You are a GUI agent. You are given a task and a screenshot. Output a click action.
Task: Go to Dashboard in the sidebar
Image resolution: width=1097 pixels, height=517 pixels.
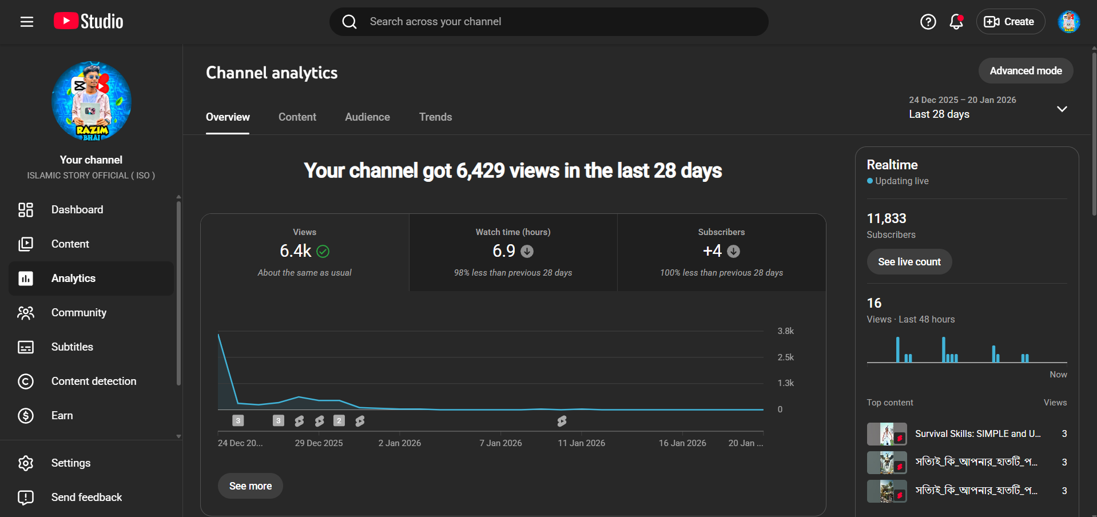pos(77,210)
